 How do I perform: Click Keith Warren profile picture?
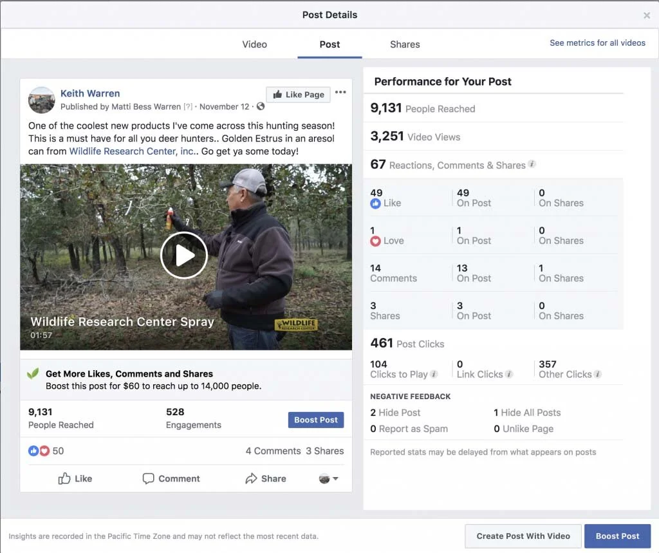coord(42,100)
